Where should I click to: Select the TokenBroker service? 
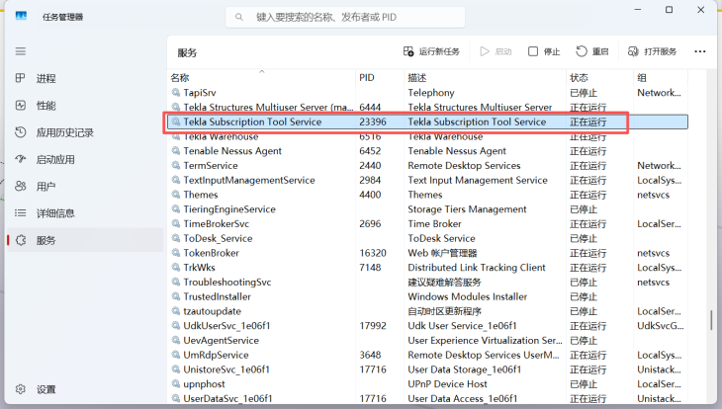point(427,253)
